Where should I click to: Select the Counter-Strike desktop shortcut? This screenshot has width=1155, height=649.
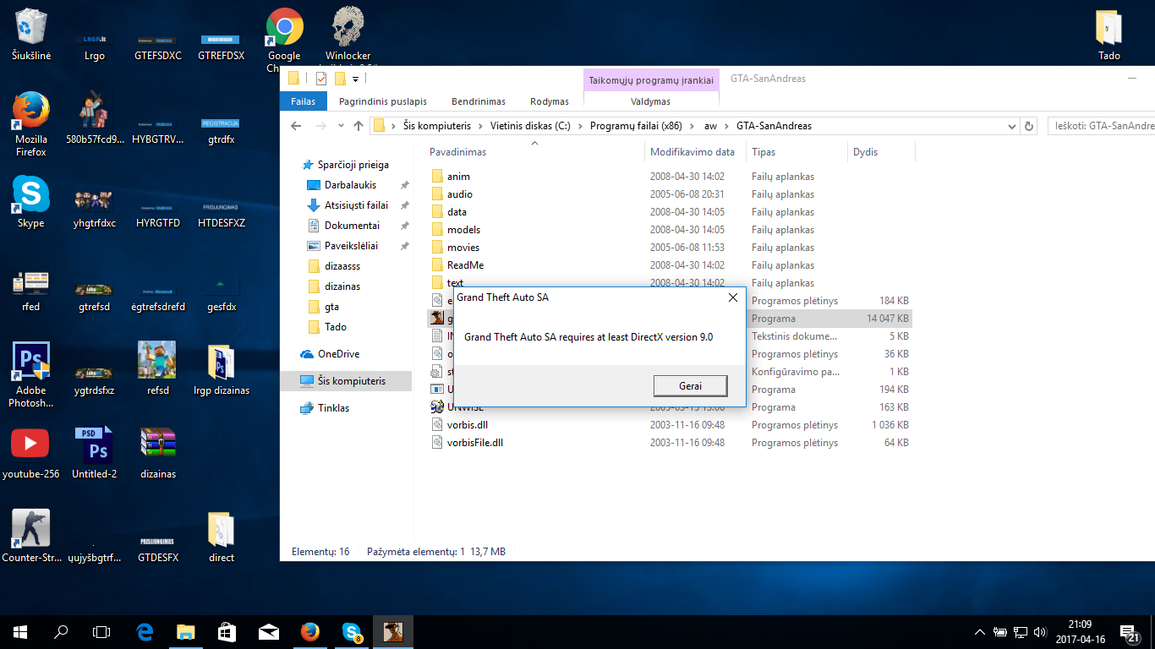(31, 536)
